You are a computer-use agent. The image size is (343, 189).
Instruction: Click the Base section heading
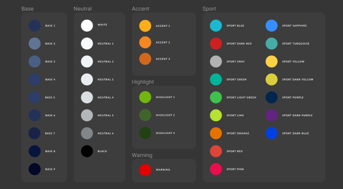tap(28, 9)
